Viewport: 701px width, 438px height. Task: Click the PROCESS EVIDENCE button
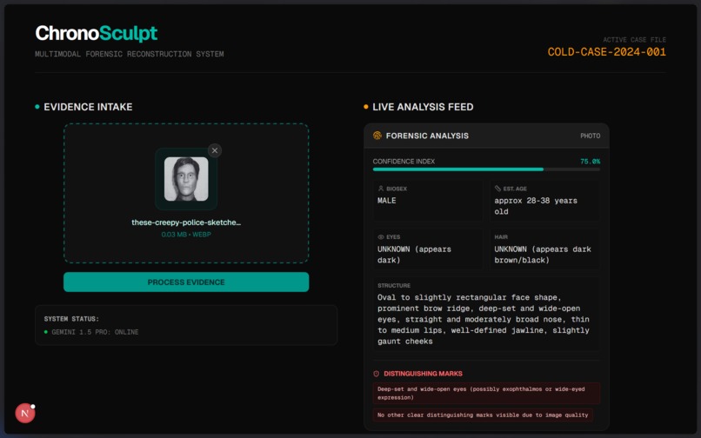186,282
